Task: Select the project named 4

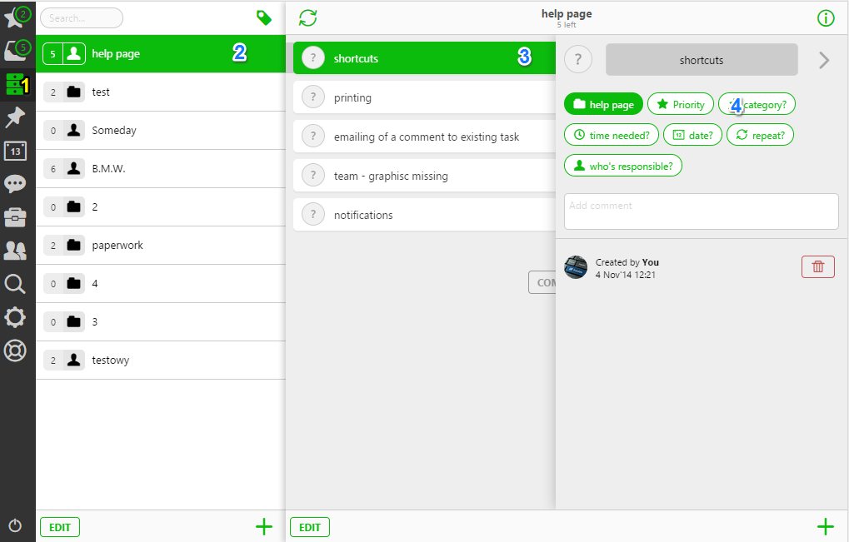Action: (161, 283)
